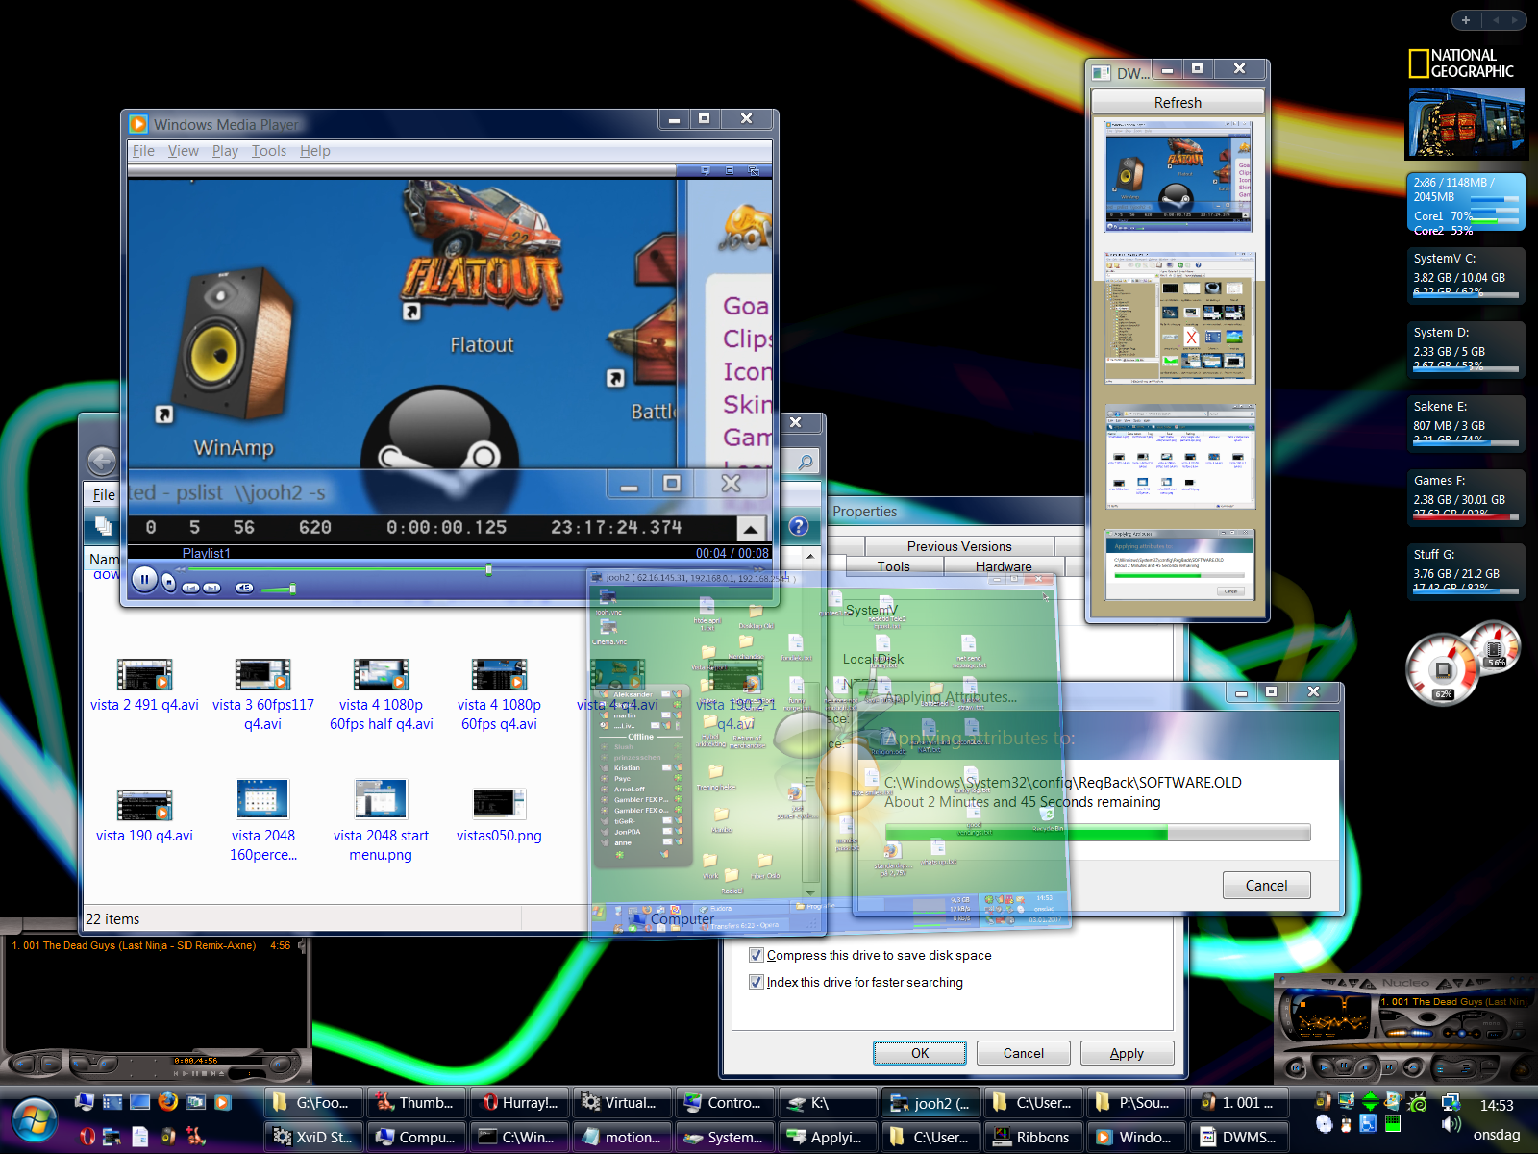Pause playback in Windows Media Player
Image resolution: width=1538 pixels, height=1154 pixels.
144,579
